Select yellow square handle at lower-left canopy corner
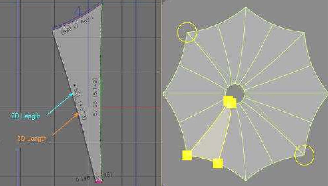Viewport: 328px width, 186px height. click(x=187, y=155)
